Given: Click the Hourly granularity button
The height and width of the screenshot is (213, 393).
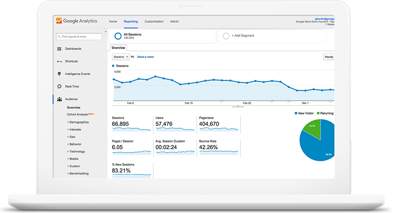Looking at the screenshot, I should point(329,57).
